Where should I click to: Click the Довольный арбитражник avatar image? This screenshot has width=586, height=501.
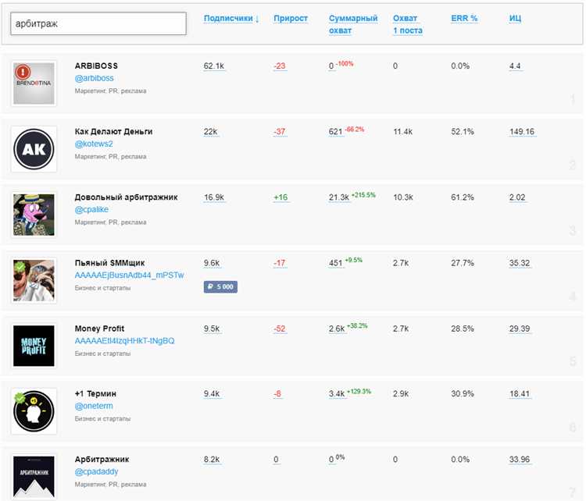pos(34,215)
